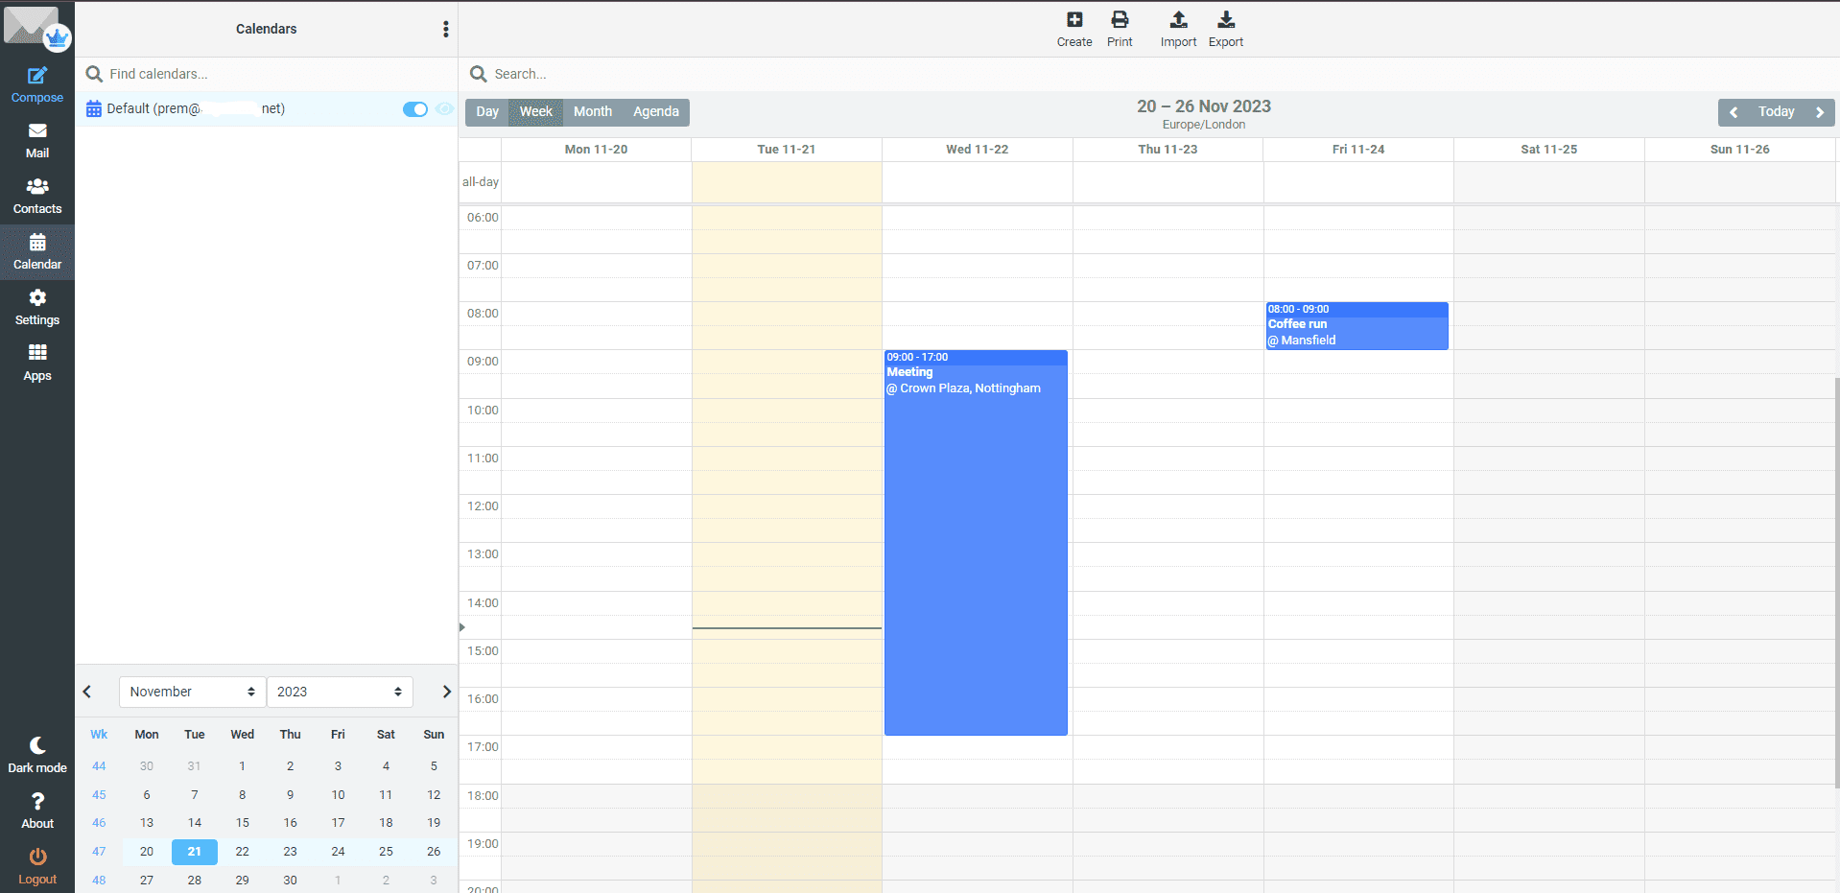Click the Sat 11-25 column header
Image resolution: width=1840 pixels, height=893 pixels.
click(1548, 150)
